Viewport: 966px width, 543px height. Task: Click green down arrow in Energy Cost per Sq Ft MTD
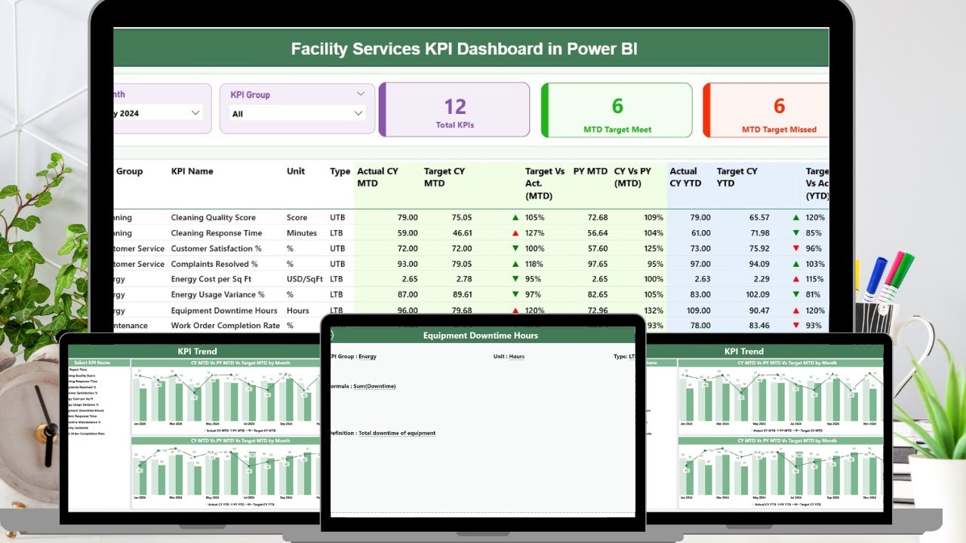[515, 280]
